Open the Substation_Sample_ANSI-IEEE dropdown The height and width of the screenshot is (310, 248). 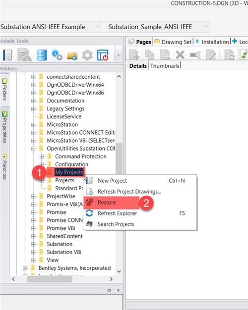(158, 27)
